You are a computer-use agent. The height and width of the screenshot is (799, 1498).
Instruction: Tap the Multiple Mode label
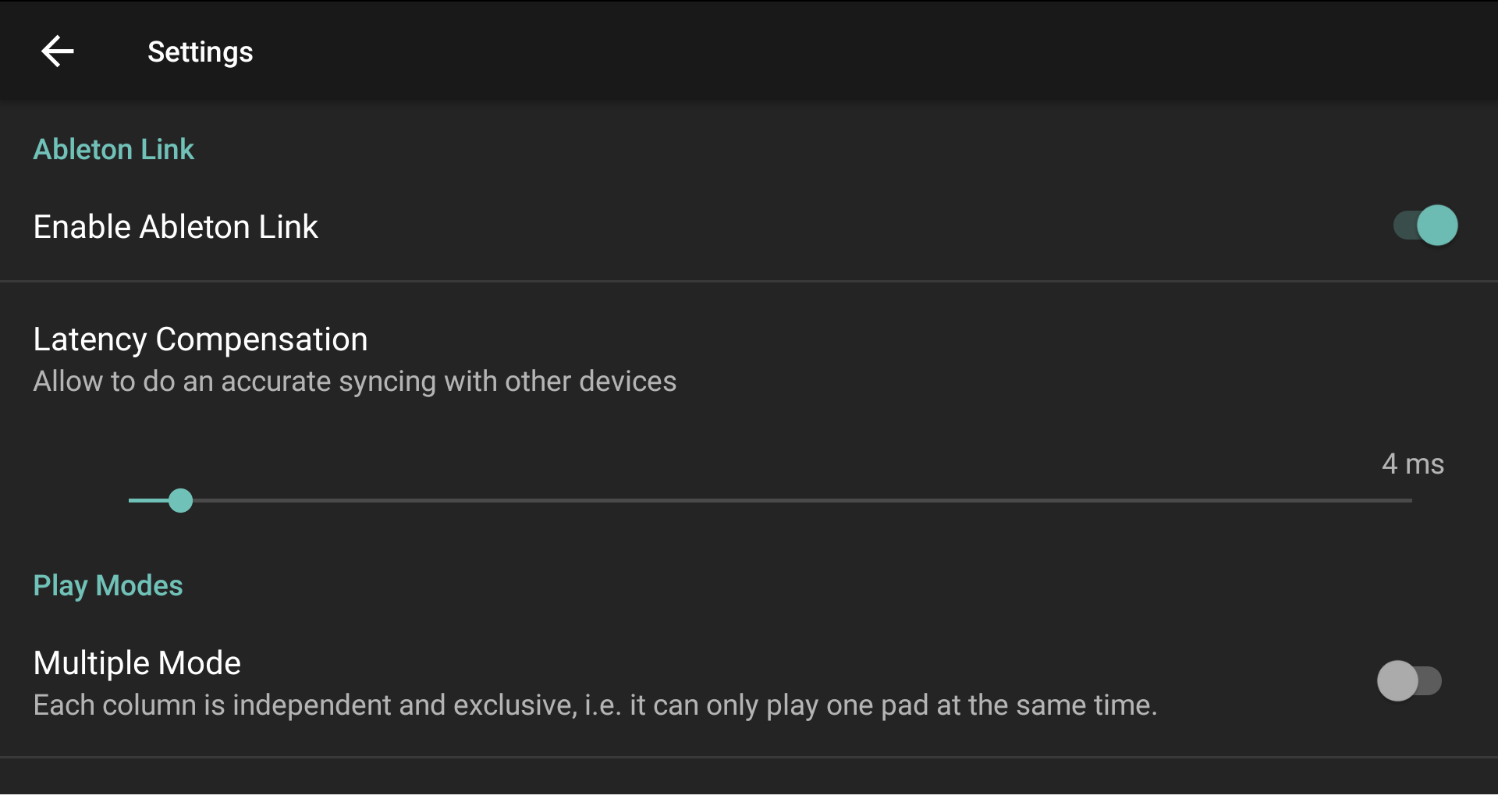[x=137, y=663]
